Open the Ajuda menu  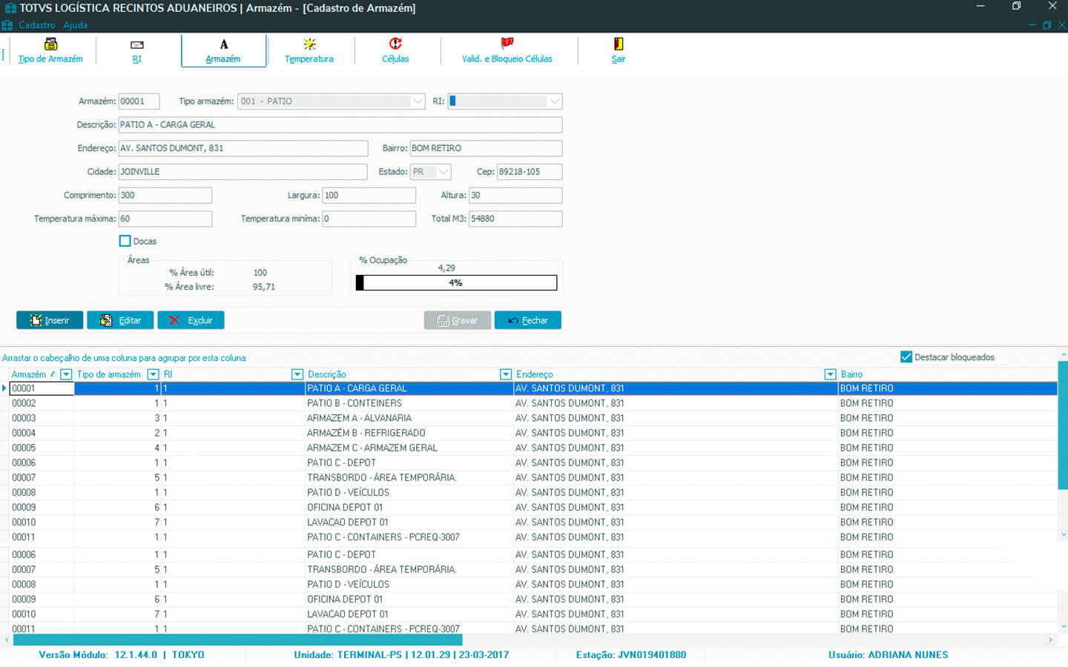pos(75,25)
